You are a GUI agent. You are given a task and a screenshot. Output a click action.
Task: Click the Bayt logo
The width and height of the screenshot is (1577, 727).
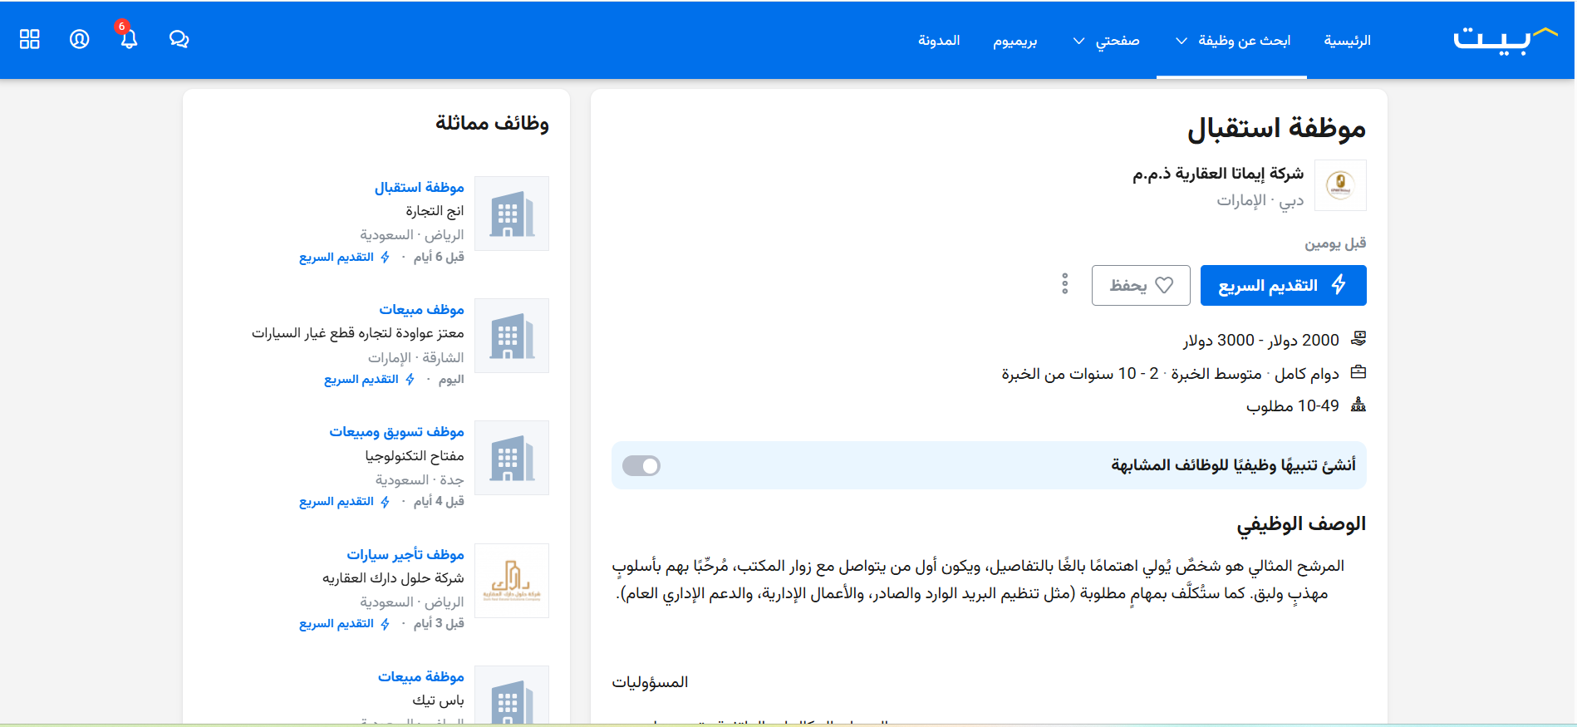pyautogui.click(x=1505, y=41)
